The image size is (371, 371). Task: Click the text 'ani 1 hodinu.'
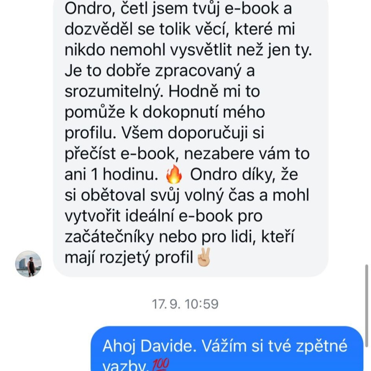[x=111, y=175]
